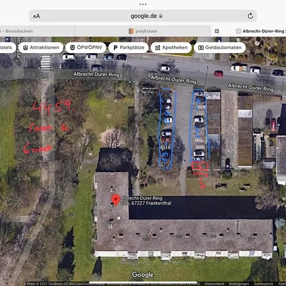The height and width of the screenshot is (286, 286).
Task: Filter map by Attraktionen
Action: (41, 48)
